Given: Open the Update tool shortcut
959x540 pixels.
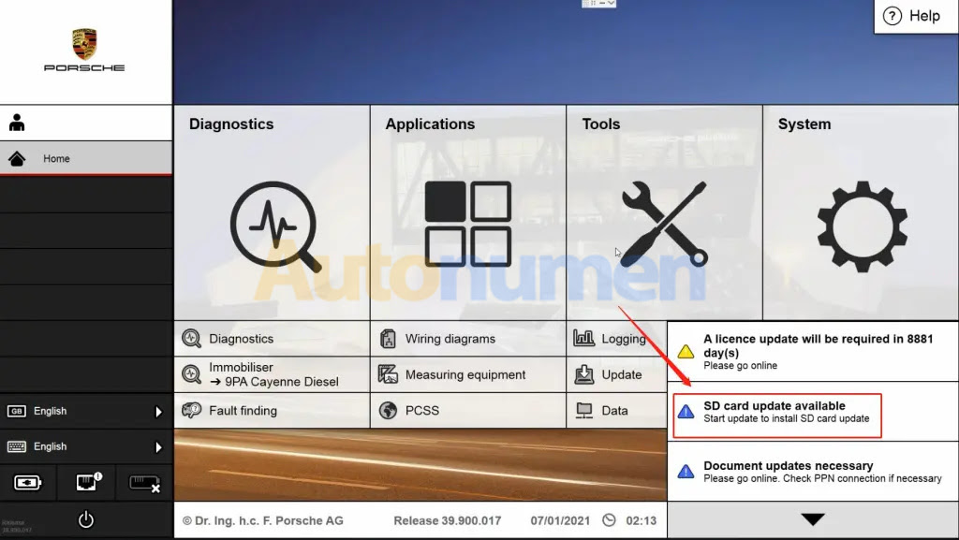Looking at the screenshot, I should pyautogui.click(x=621, y=374).
